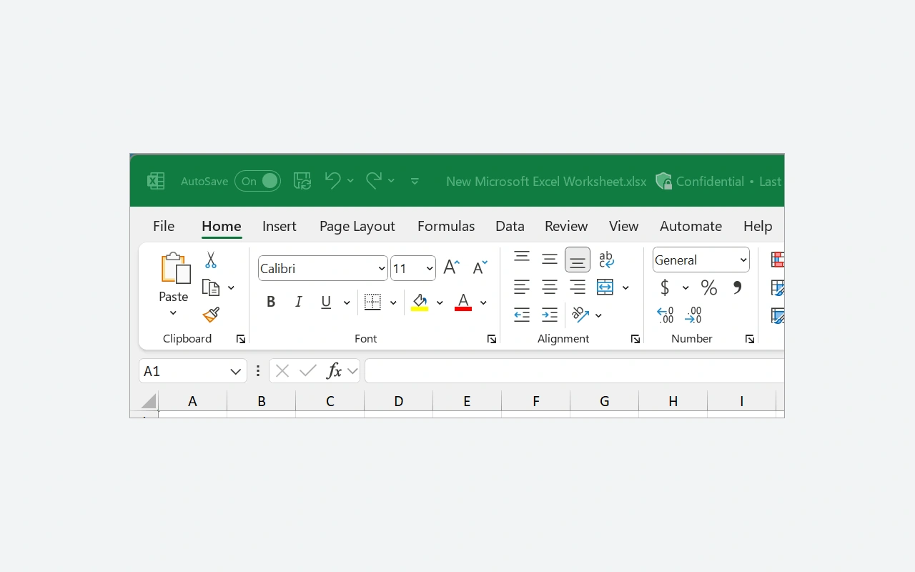Viewport: 915px width, 572px height.
Task: Click Decrease Indent icon
Action: pos(522,315)
